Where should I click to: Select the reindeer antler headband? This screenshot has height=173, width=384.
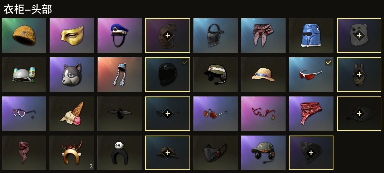coord(72,153)
